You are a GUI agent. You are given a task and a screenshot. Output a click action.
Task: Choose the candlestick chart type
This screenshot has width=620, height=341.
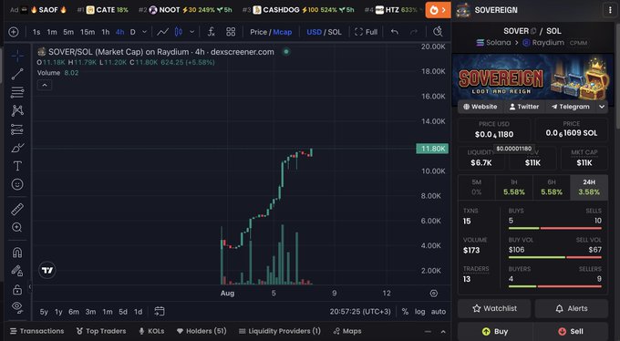point(179,32)
